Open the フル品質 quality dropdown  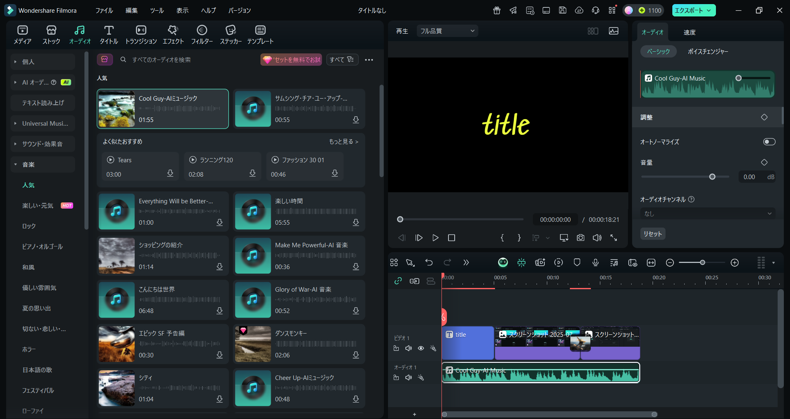point(447,31)
